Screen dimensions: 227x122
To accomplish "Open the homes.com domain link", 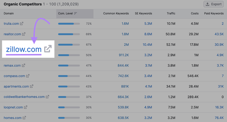I will 13,118.
